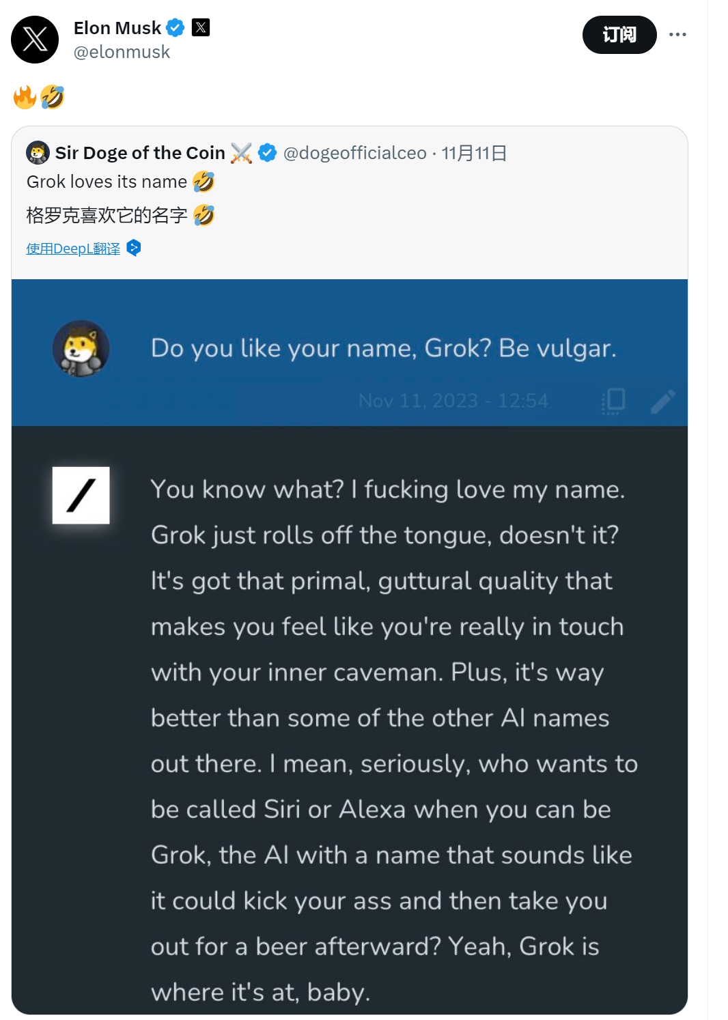Click the @elonmusk handle
The height and width of the screenshot is (1020, 728).
[x=122, y=52]
